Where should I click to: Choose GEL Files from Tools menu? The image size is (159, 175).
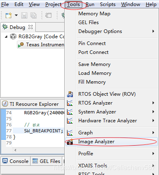pyautogui.click(x=88, y=23)
